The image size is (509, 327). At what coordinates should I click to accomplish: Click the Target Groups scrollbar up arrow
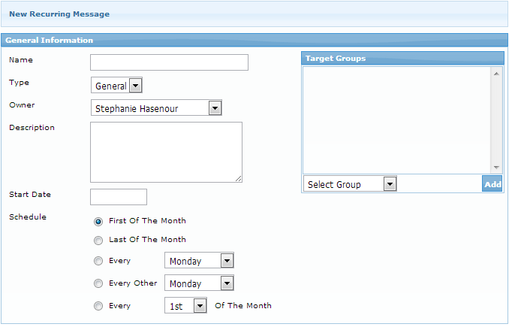[496, 74]
